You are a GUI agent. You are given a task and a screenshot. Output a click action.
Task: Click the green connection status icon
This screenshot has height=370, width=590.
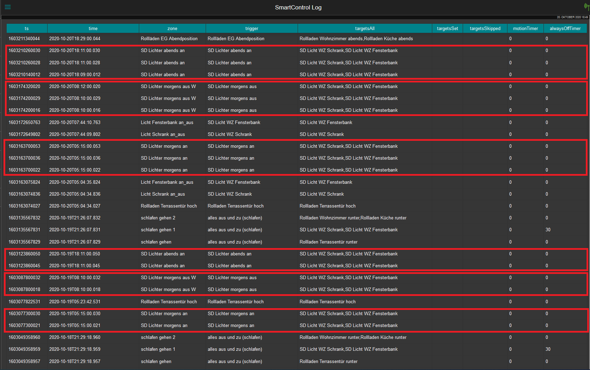tap(587, 7)
